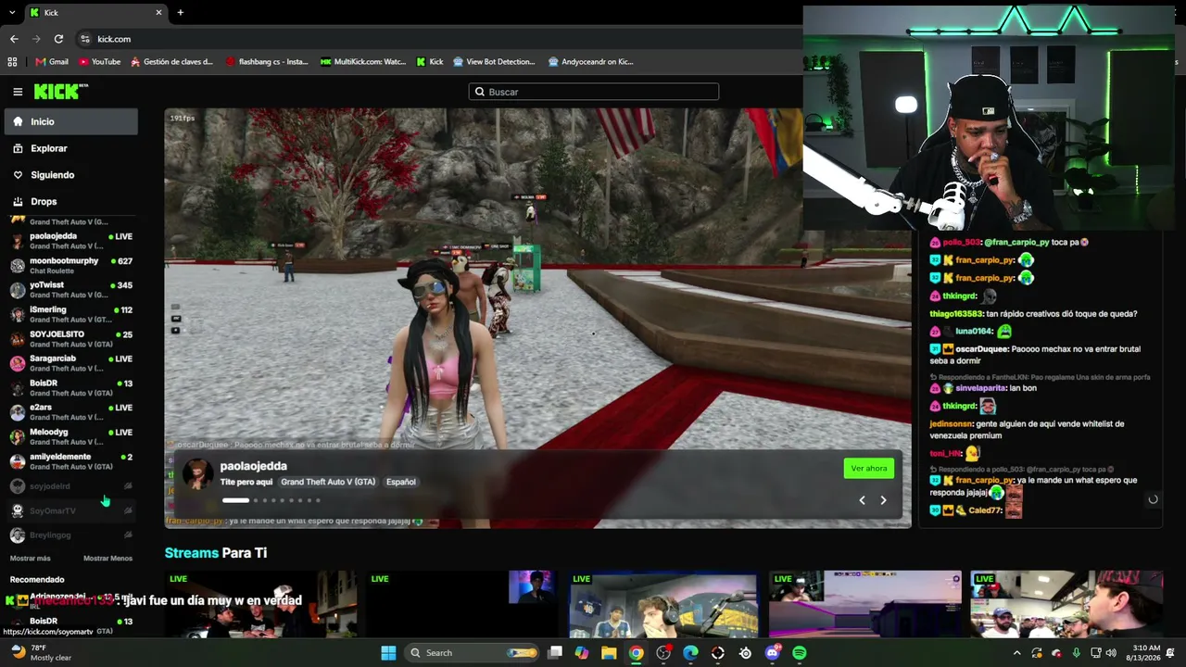The width and height of the screenshot is (1186, 667).
Task: Jump to first carousel indicator dot
Action: coord(235,500)
